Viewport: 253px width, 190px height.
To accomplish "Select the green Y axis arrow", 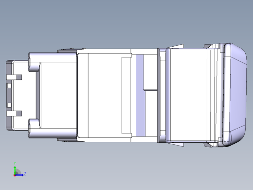I will click(x=15, y=170).
